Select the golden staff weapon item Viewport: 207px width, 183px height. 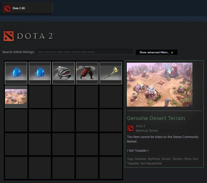[111, 73]
